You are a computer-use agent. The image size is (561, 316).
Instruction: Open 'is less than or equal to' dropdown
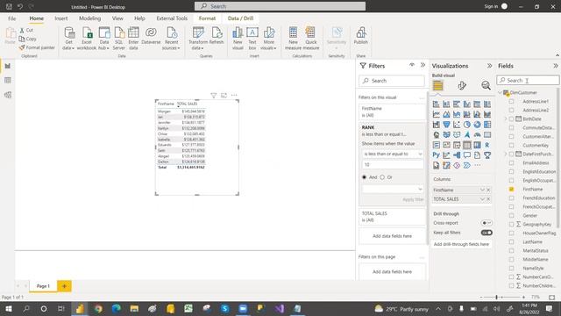tap(393, 154)
